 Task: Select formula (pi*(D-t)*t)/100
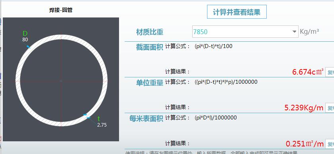pos(213,46)
